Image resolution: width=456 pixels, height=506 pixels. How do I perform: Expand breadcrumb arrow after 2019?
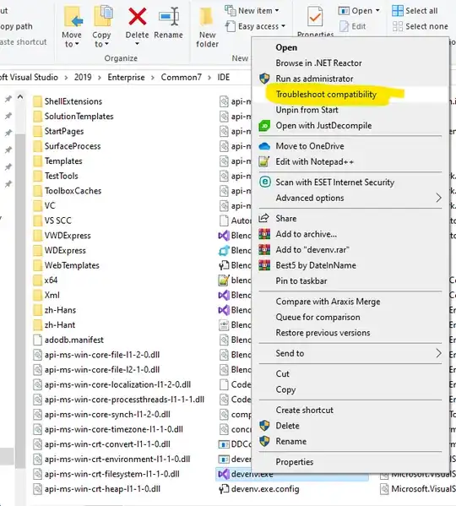click(100, 78)
